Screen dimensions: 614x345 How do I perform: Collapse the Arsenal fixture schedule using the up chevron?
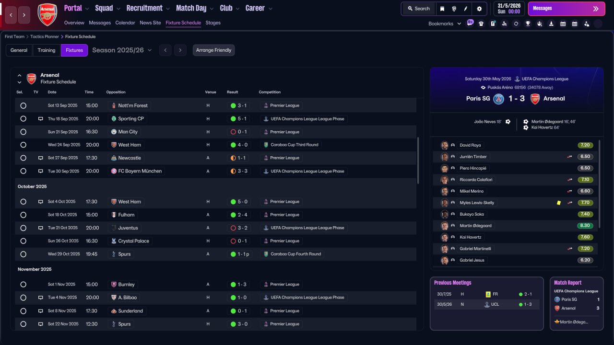(20, 75)
